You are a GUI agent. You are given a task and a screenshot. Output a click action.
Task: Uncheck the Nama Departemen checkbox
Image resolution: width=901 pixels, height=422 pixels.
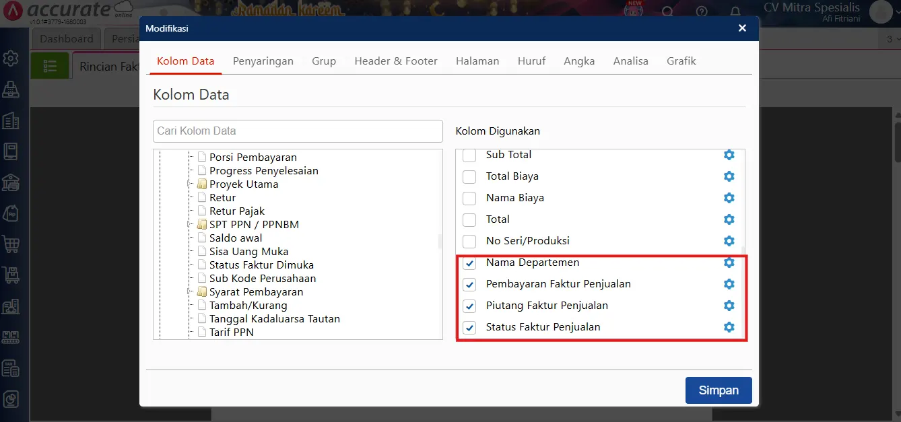(x=469, y=263)
